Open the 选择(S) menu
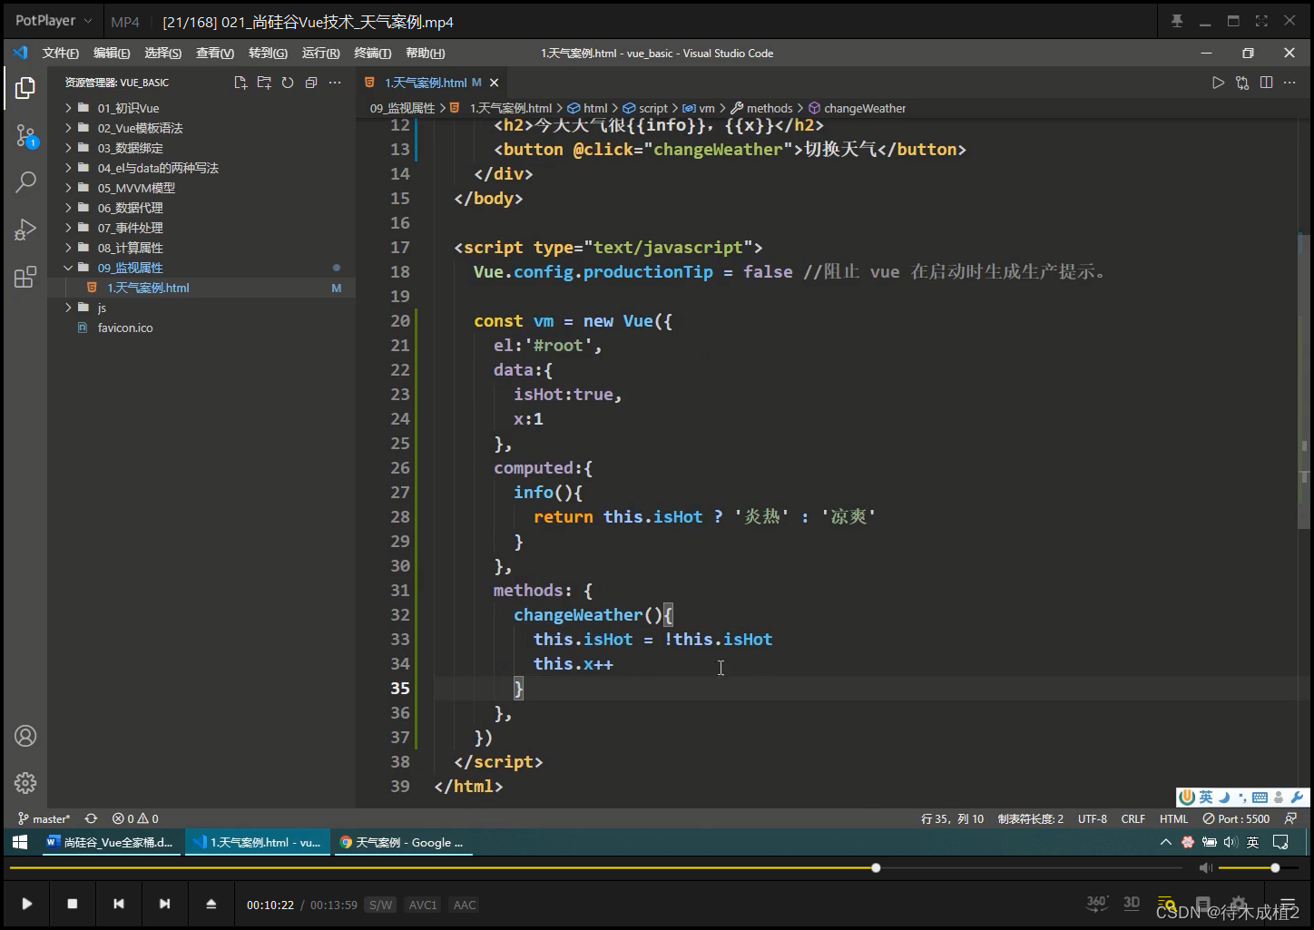 (163, 54)
